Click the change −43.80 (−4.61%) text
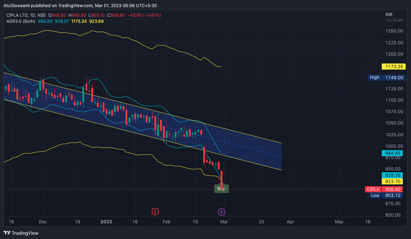Screen dimensions: 411x239 144,15
